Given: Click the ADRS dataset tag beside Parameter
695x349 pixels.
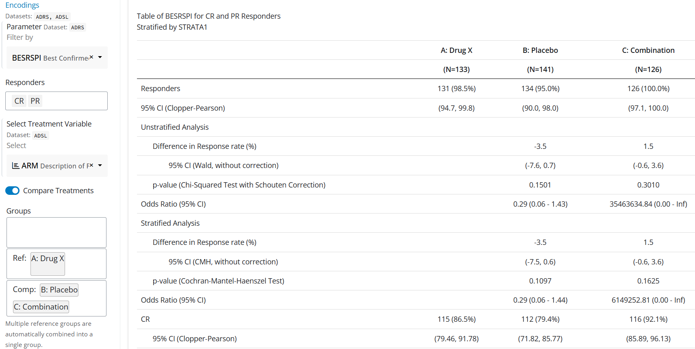Looking at the screenshot, I should point(77,27).
